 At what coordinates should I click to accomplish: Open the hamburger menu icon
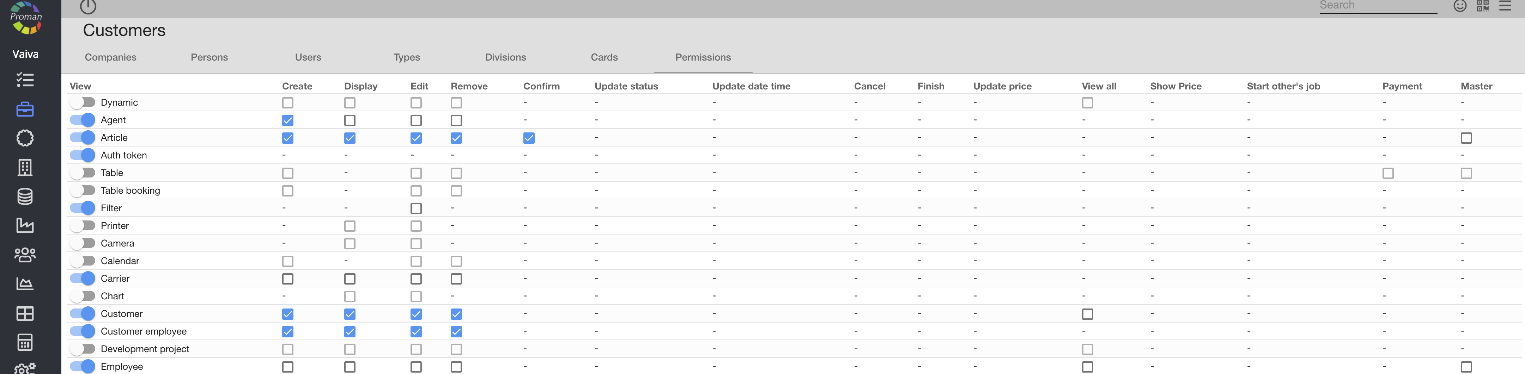click(1505, 6)
